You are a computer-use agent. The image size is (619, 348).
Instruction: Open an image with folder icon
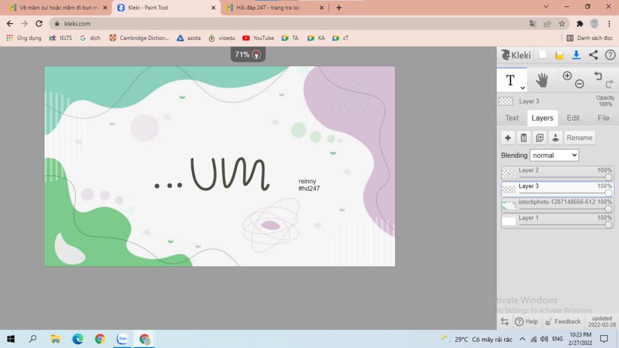[x=559, y=55]
